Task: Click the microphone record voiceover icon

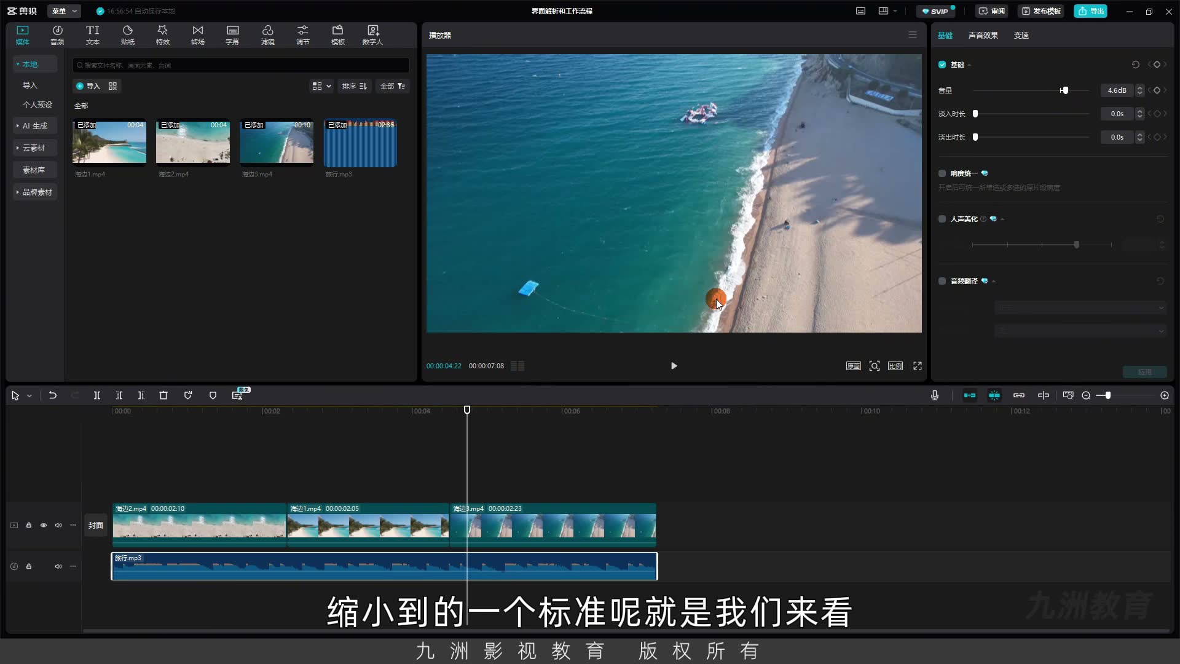Action: [935, 395]
